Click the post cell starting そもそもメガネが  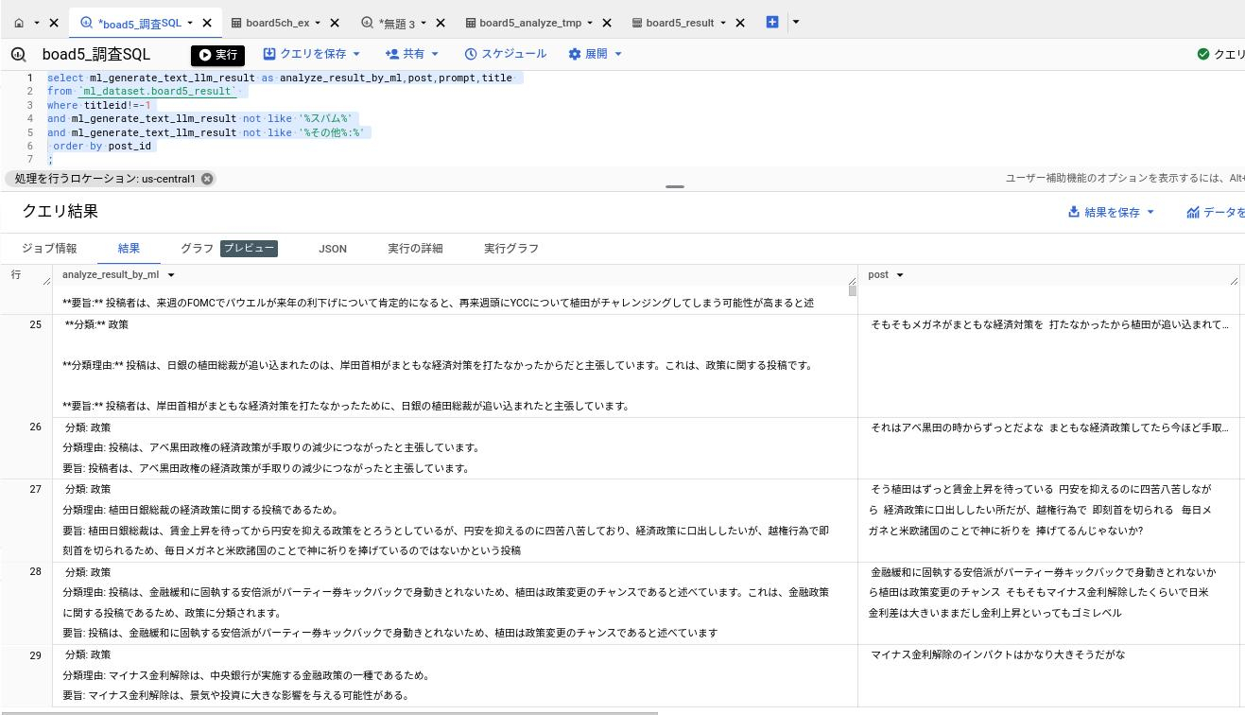[1049, 324]
